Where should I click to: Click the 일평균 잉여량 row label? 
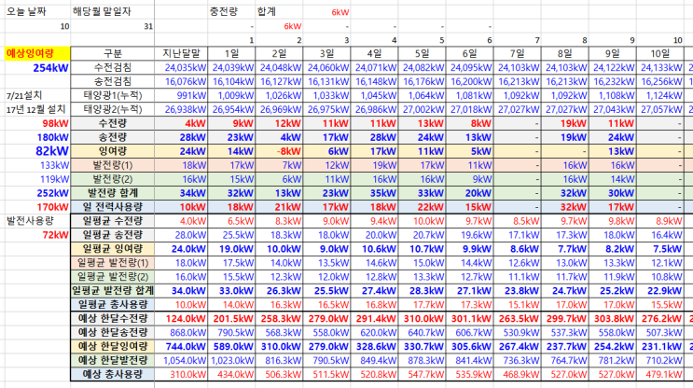click(112, 249)
